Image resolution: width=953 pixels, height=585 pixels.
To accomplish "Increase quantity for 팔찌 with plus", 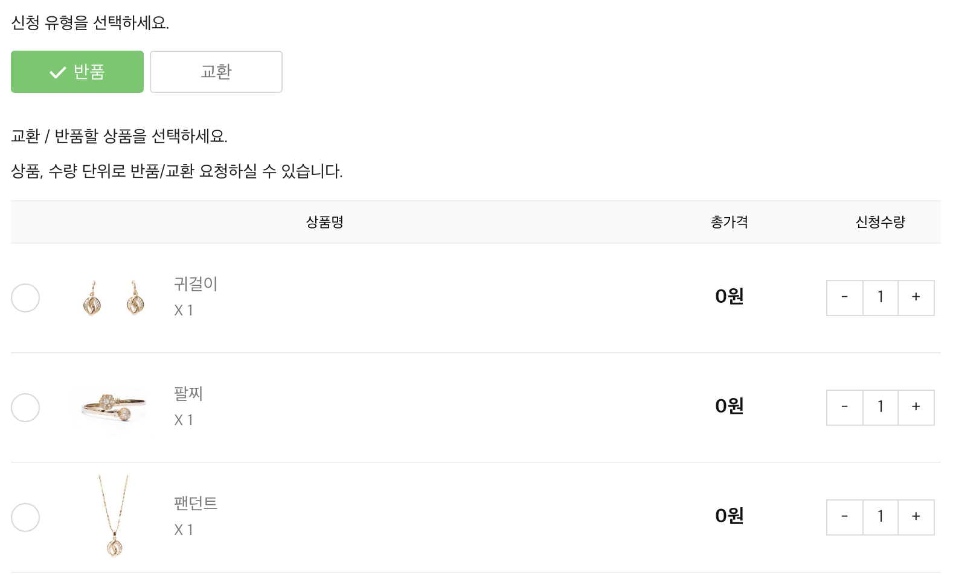I will tap(916, 408).
